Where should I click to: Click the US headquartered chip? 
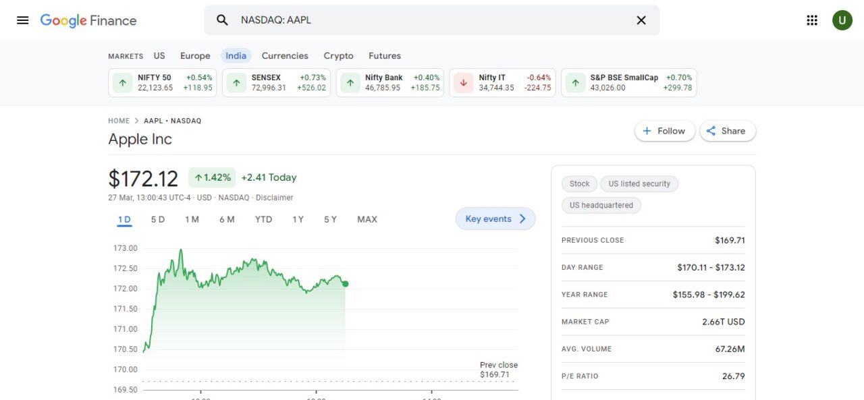coord(601,205)
